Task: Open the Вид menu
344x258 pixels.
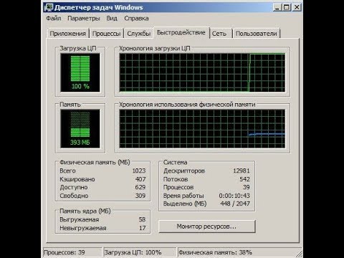Action: coord(112,19)
